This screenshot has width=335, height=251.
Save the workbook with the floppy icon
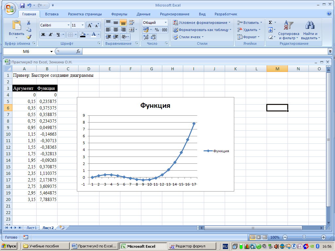tap(22, 5)
